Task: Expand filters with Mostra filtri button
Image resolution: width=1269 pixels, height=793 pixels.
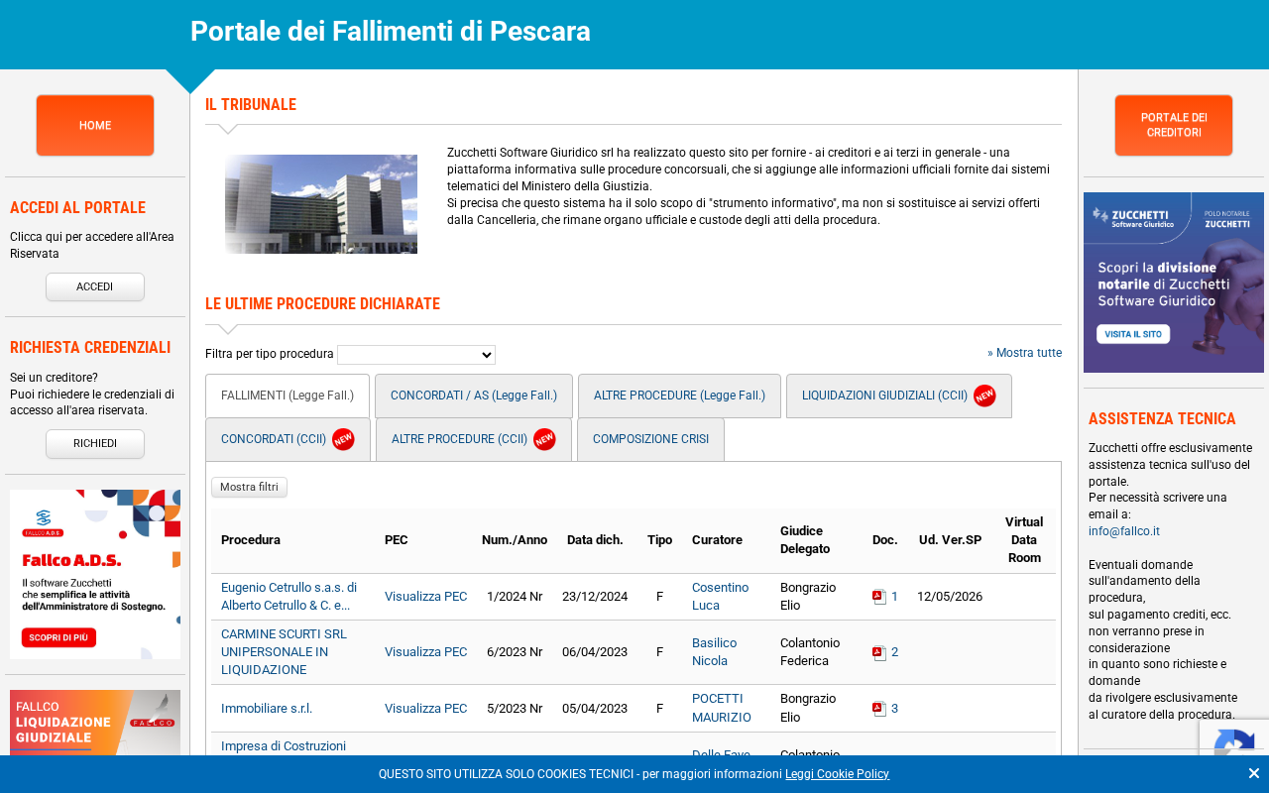Action: pyautogui.click(x=249, y=487)
